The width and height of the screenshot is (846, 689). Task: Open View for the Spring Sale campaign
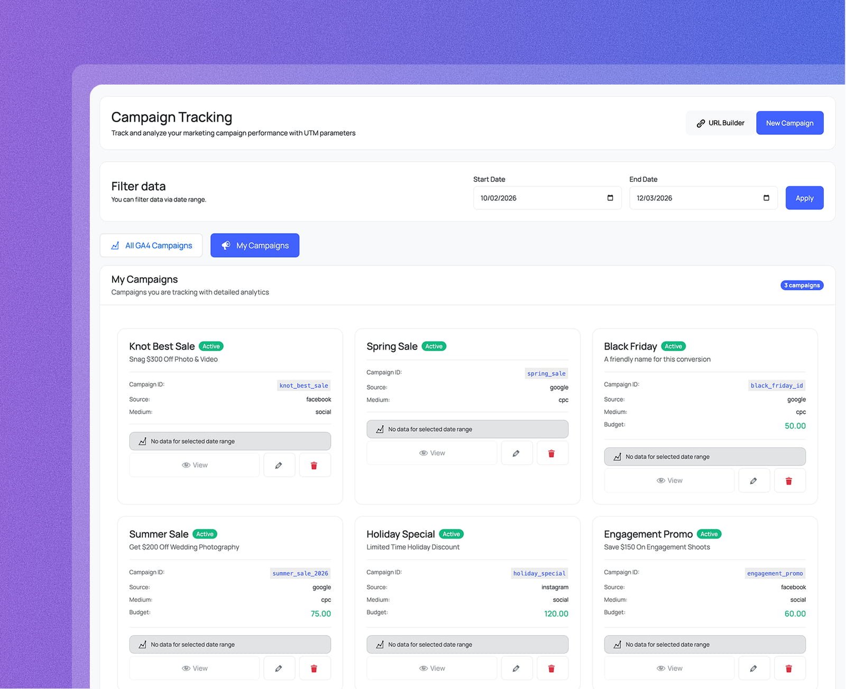tap(432, 453)
